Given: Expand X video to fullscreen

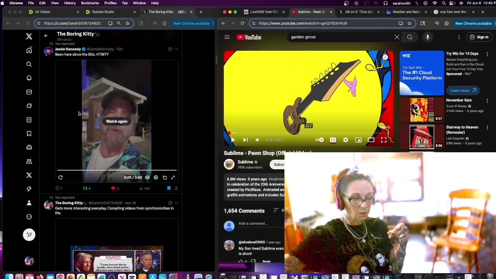Looking at the screenshot, I should coord(173,177).
